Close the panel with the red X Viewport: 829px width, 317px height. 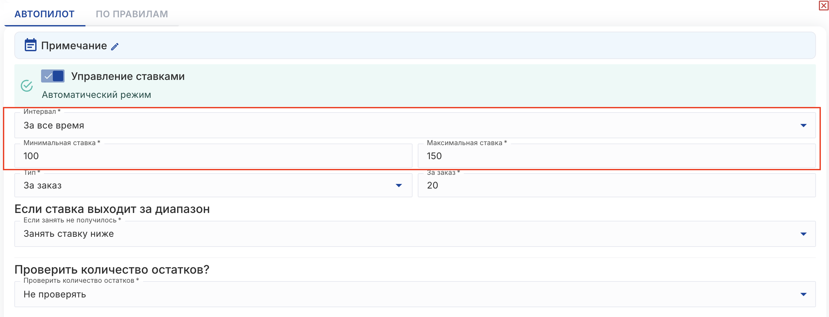pos(823,6)
